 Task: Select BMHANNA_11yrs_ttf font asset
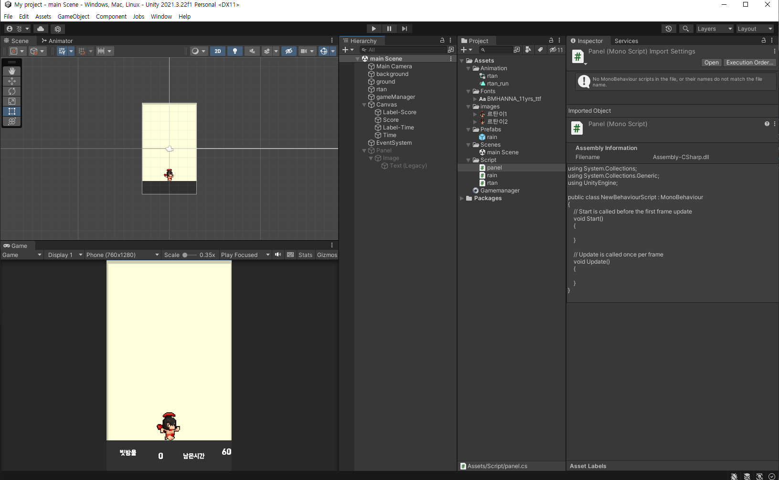coord(513,99)
